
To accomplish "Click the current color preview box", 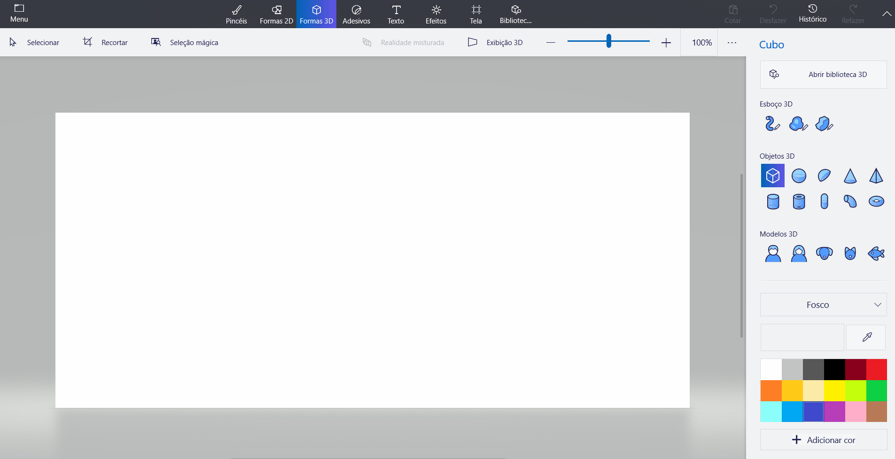I will [802, 337].
